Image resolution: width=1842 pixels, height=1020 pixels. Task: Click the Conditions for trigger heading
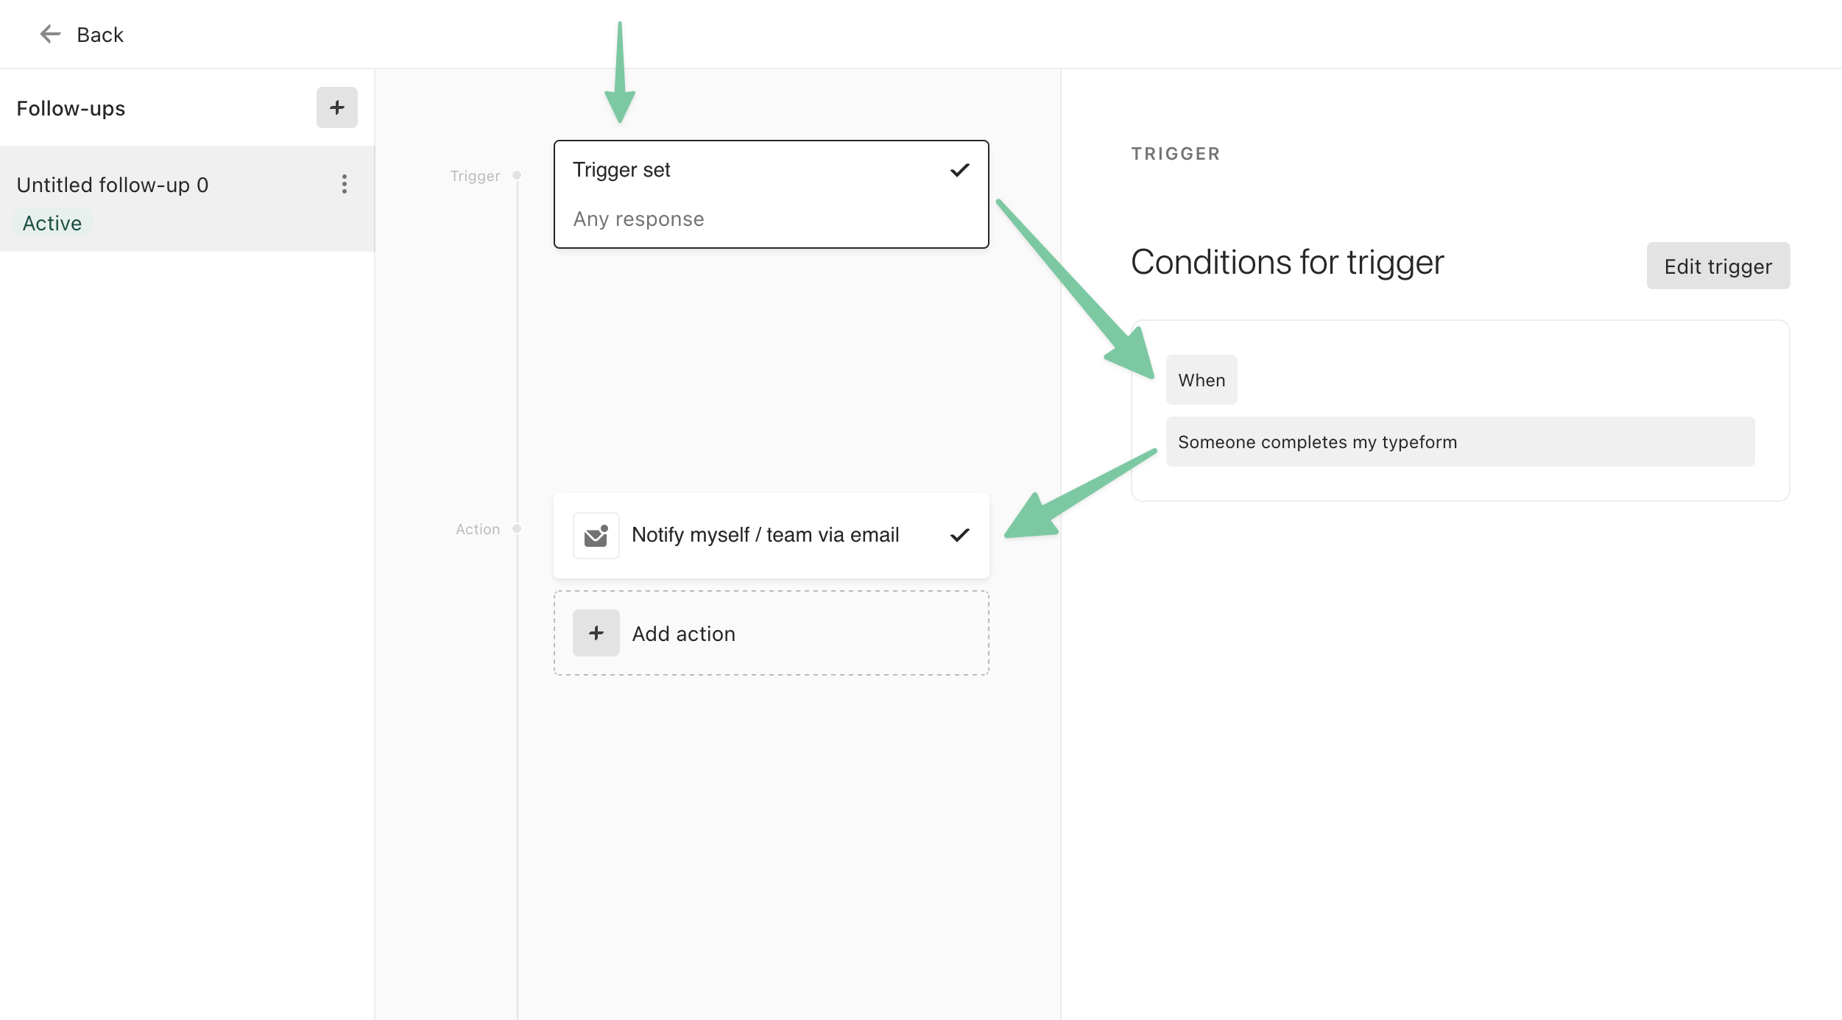point(1287,262)
